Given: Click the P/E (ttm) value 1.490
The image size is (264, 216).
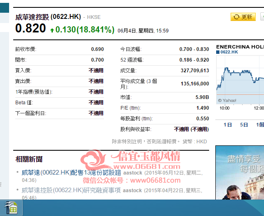Looking at the screenshot, I should pos(203,108).
